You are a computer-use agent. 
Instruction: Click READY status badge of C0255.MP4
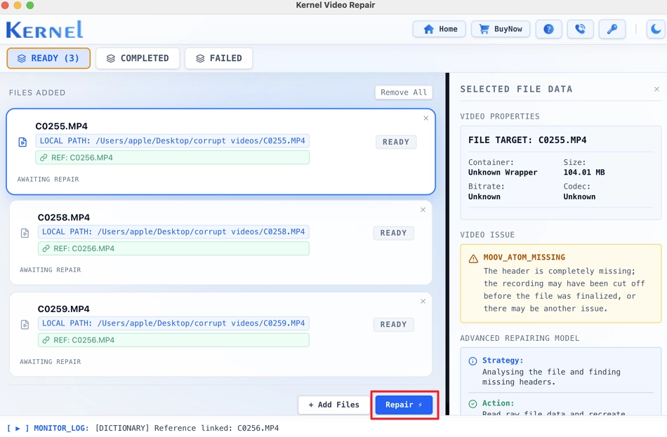[x=395, y=142]
